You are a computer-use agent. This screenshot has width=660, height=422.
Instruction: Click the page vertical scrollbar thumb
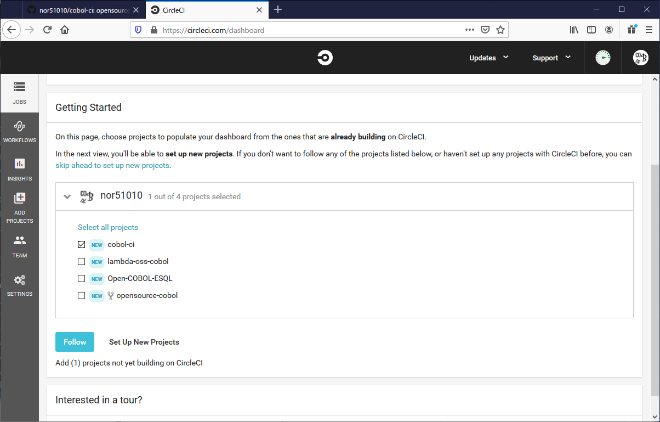click(655, 280)
